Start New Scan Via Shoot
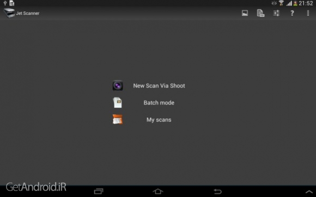This screenshot has width=316, height=197. [x=159, y=86]
